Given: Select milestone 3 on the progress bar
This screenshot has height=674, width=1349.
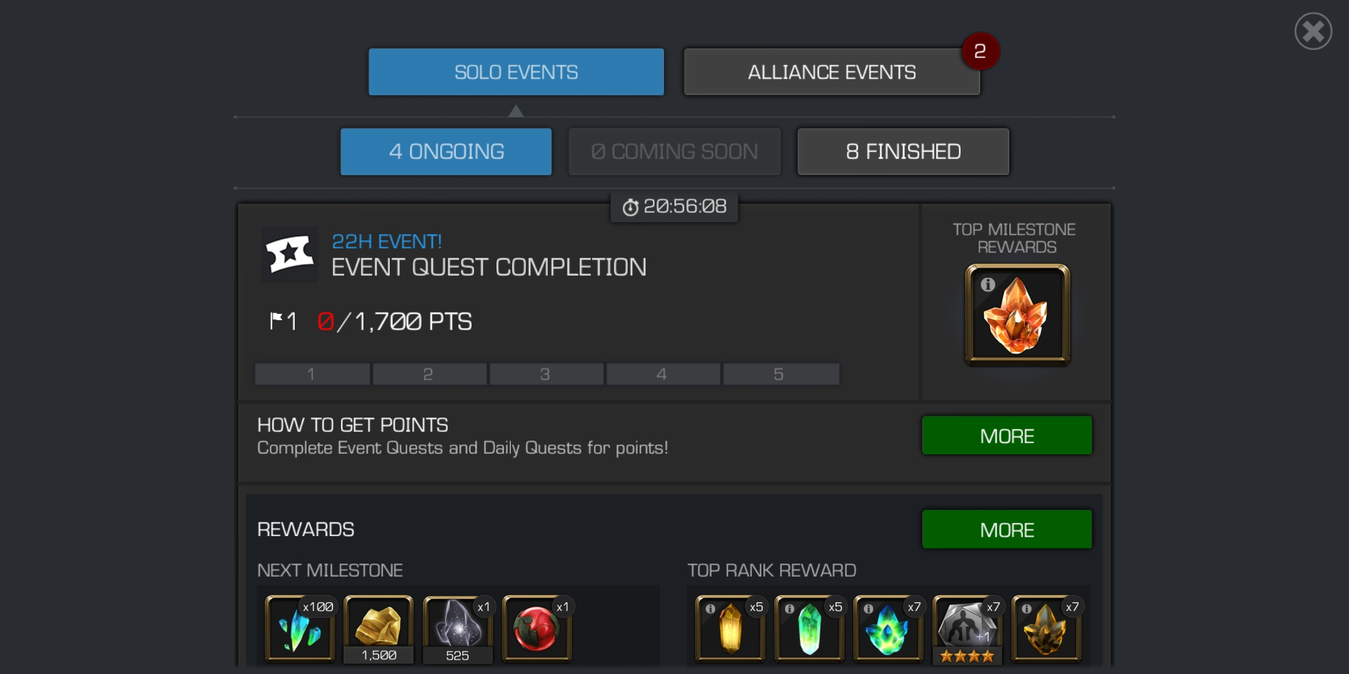Looking at the screenshot, I should pos(546,374).
